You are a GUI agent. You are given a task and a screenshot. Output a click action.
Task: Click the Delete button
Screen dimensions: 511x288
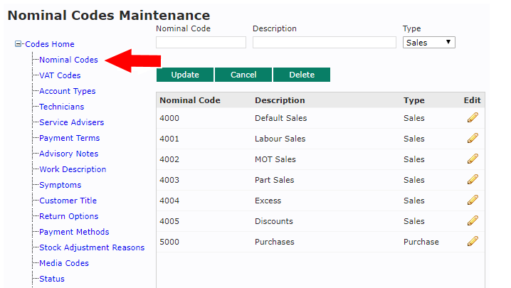pyautogui.click(x=301, y=75)
